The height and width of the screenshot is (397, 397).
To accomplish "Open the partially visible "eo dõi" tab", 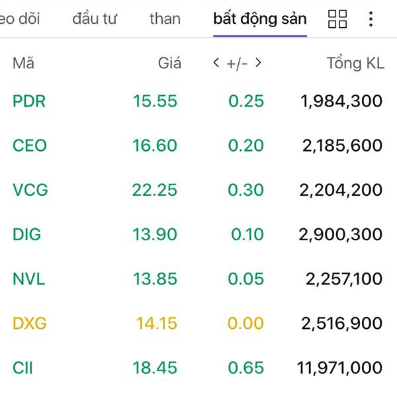I will tap(19, 19).
